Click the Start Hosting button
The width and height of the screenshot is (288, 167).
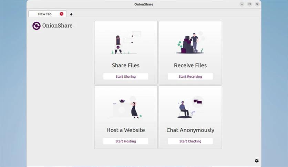(x=126, y=141)
